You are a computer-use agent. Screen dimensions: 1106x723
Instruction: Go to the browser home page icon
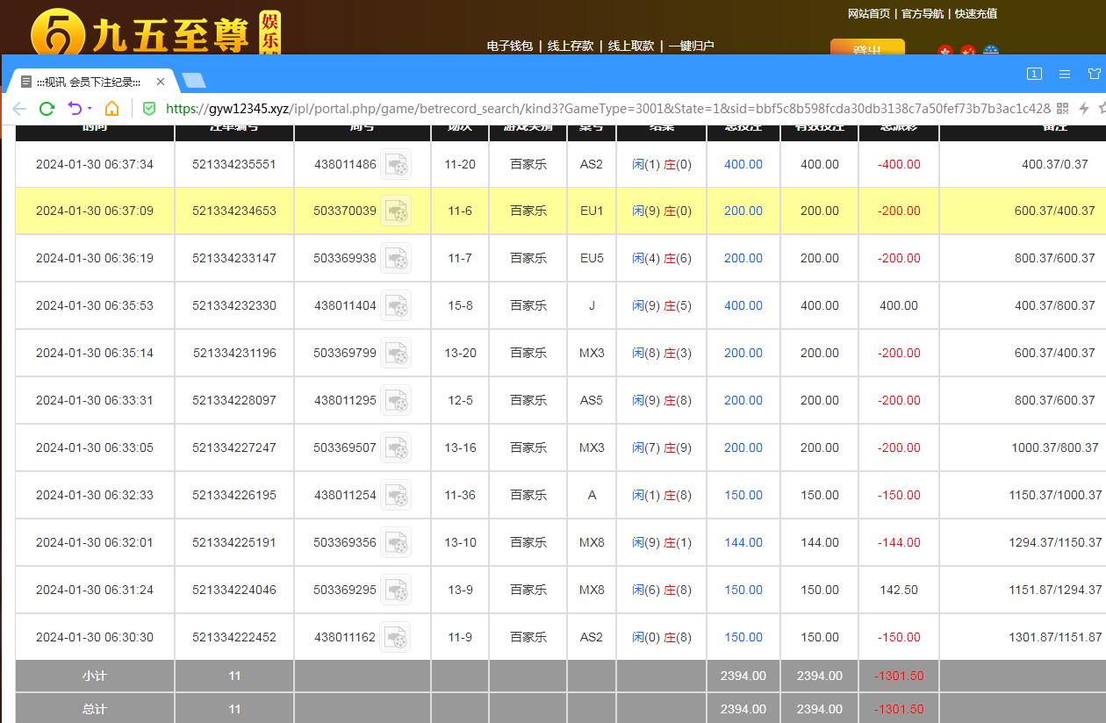(x=111, y=109)
